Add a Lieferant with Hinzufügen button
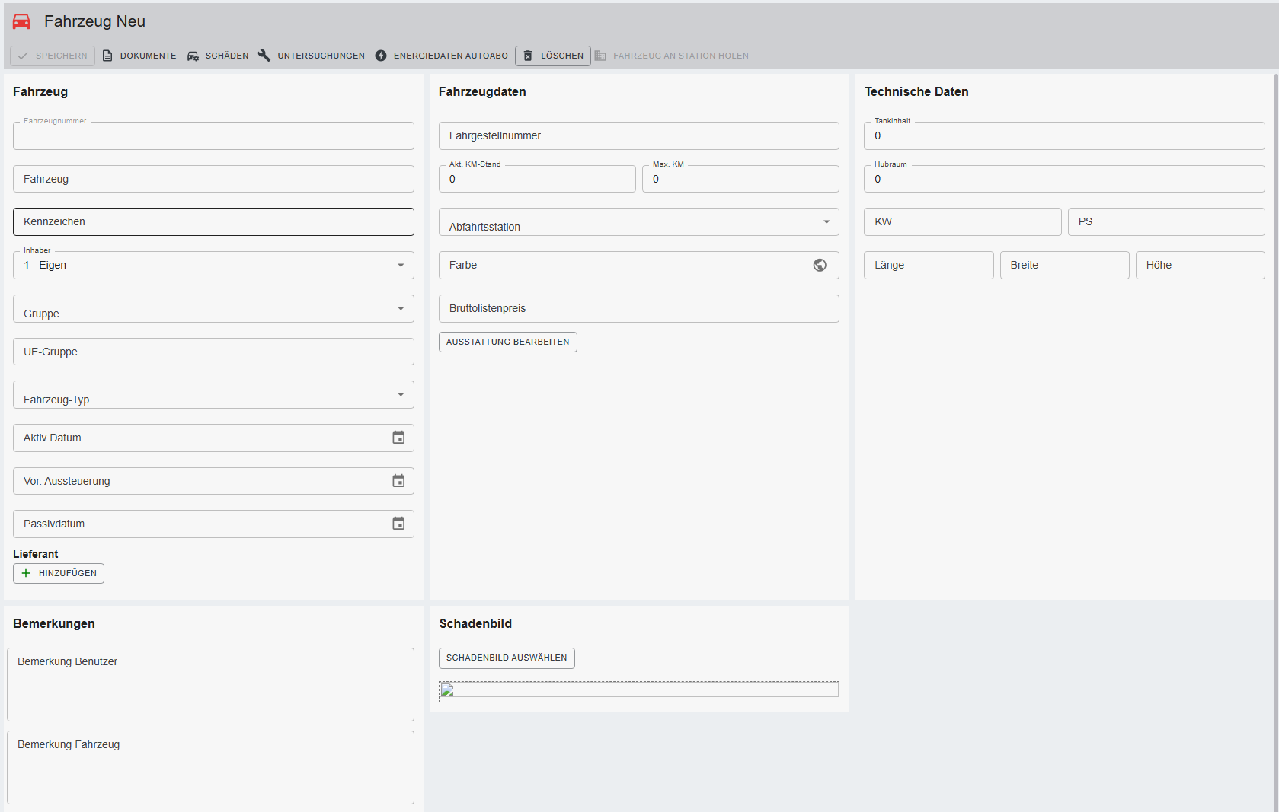1279x812 pixels. 59,573
